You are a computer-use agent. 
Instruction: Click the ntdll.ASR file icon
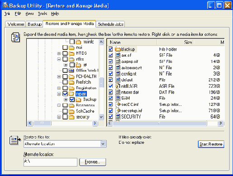click(118, 86)
